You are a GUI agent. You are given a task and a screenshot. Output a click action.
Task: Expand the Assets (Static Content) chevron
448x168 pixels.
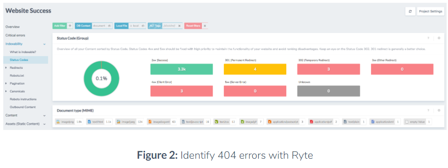point(44,124)
